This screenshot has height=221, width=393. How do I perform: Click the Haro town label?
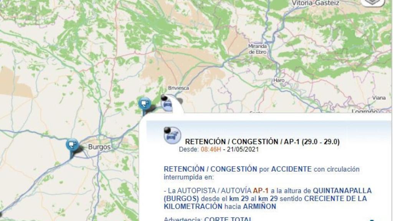tap(279, 80)
